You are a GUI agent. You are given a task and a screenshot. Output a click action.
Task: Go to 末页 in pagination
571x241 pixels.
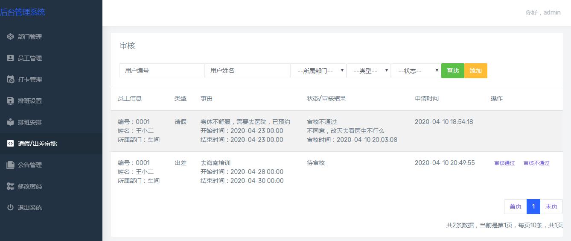pos(551,206)
